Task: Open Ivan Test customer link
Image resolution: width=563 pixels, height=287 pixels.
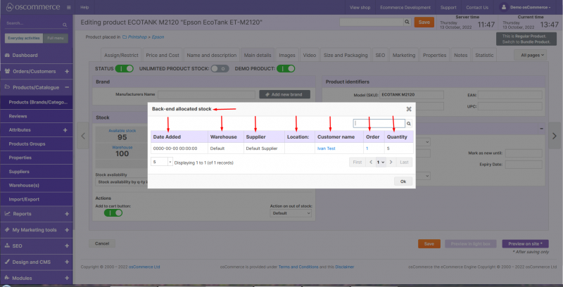Action: pyautogui.click(x=327, y=148)
